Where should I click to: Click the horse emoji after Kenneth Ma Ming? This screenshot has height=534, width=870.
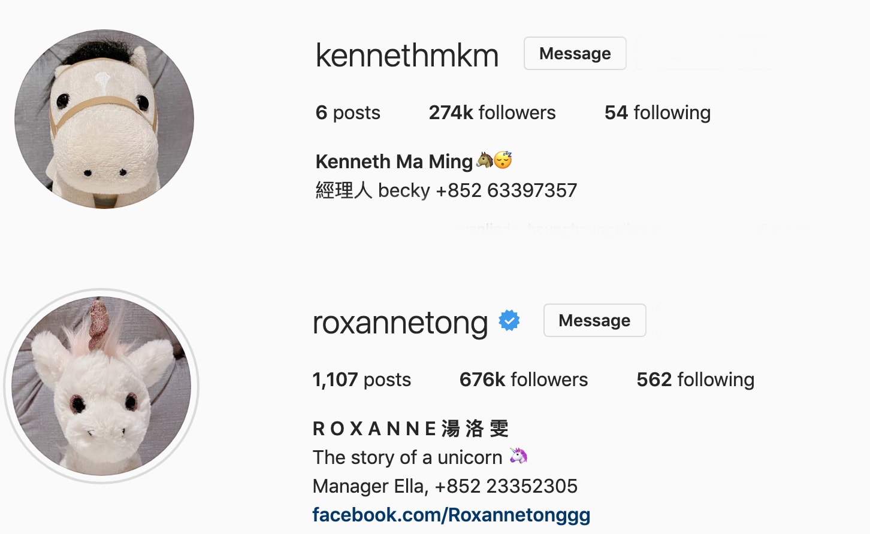coord(484,160)
